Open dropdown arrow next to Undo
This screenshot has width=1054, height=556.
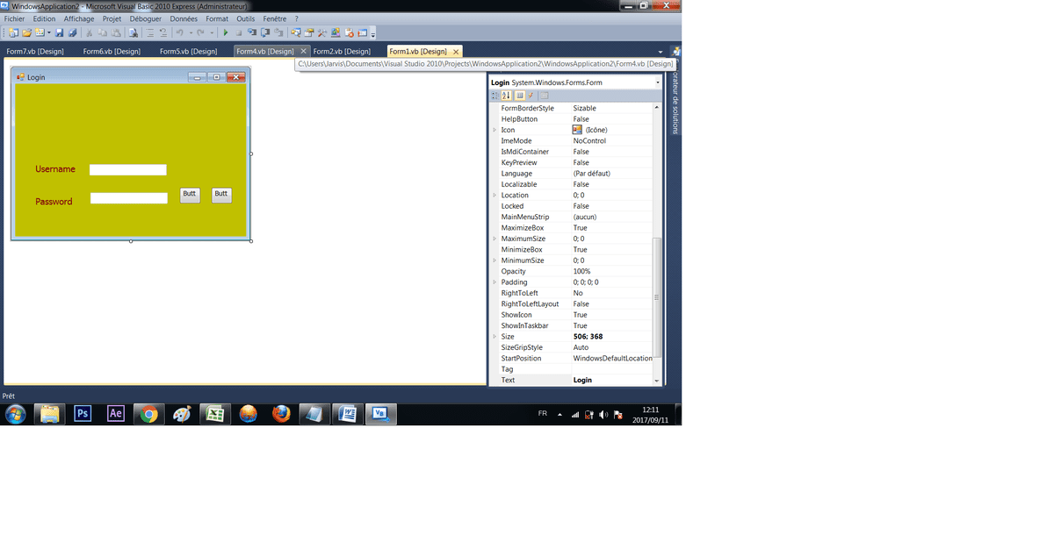191,32
